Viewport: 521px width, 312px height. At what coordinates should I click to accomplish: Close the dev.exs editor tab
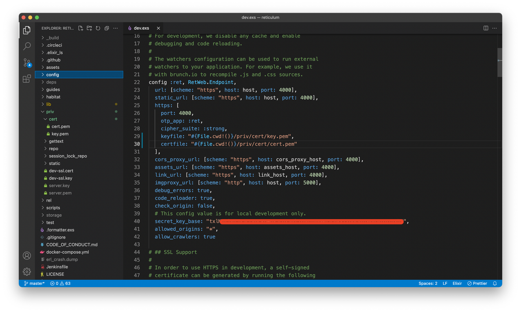point(158,28)
